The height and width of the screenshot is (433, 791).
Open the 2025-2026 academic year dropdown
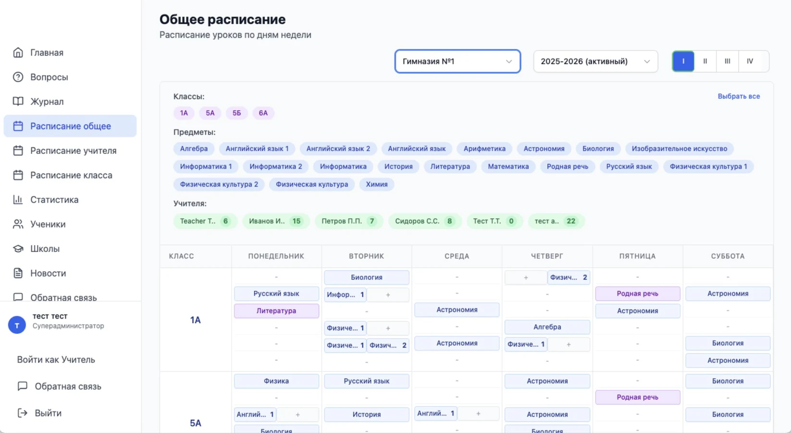click(x=595, y=62)
